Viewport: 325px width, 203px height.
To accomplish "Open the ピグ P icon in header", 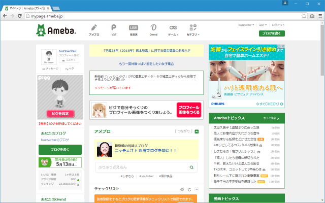I will tap(114, 30).
